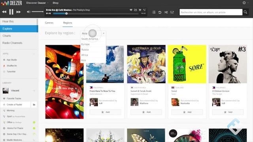Image resolution: width=253 pixels, height=142 pixels.
Task: Add current track to playlist icon
Action: click(x=144, y=10)
